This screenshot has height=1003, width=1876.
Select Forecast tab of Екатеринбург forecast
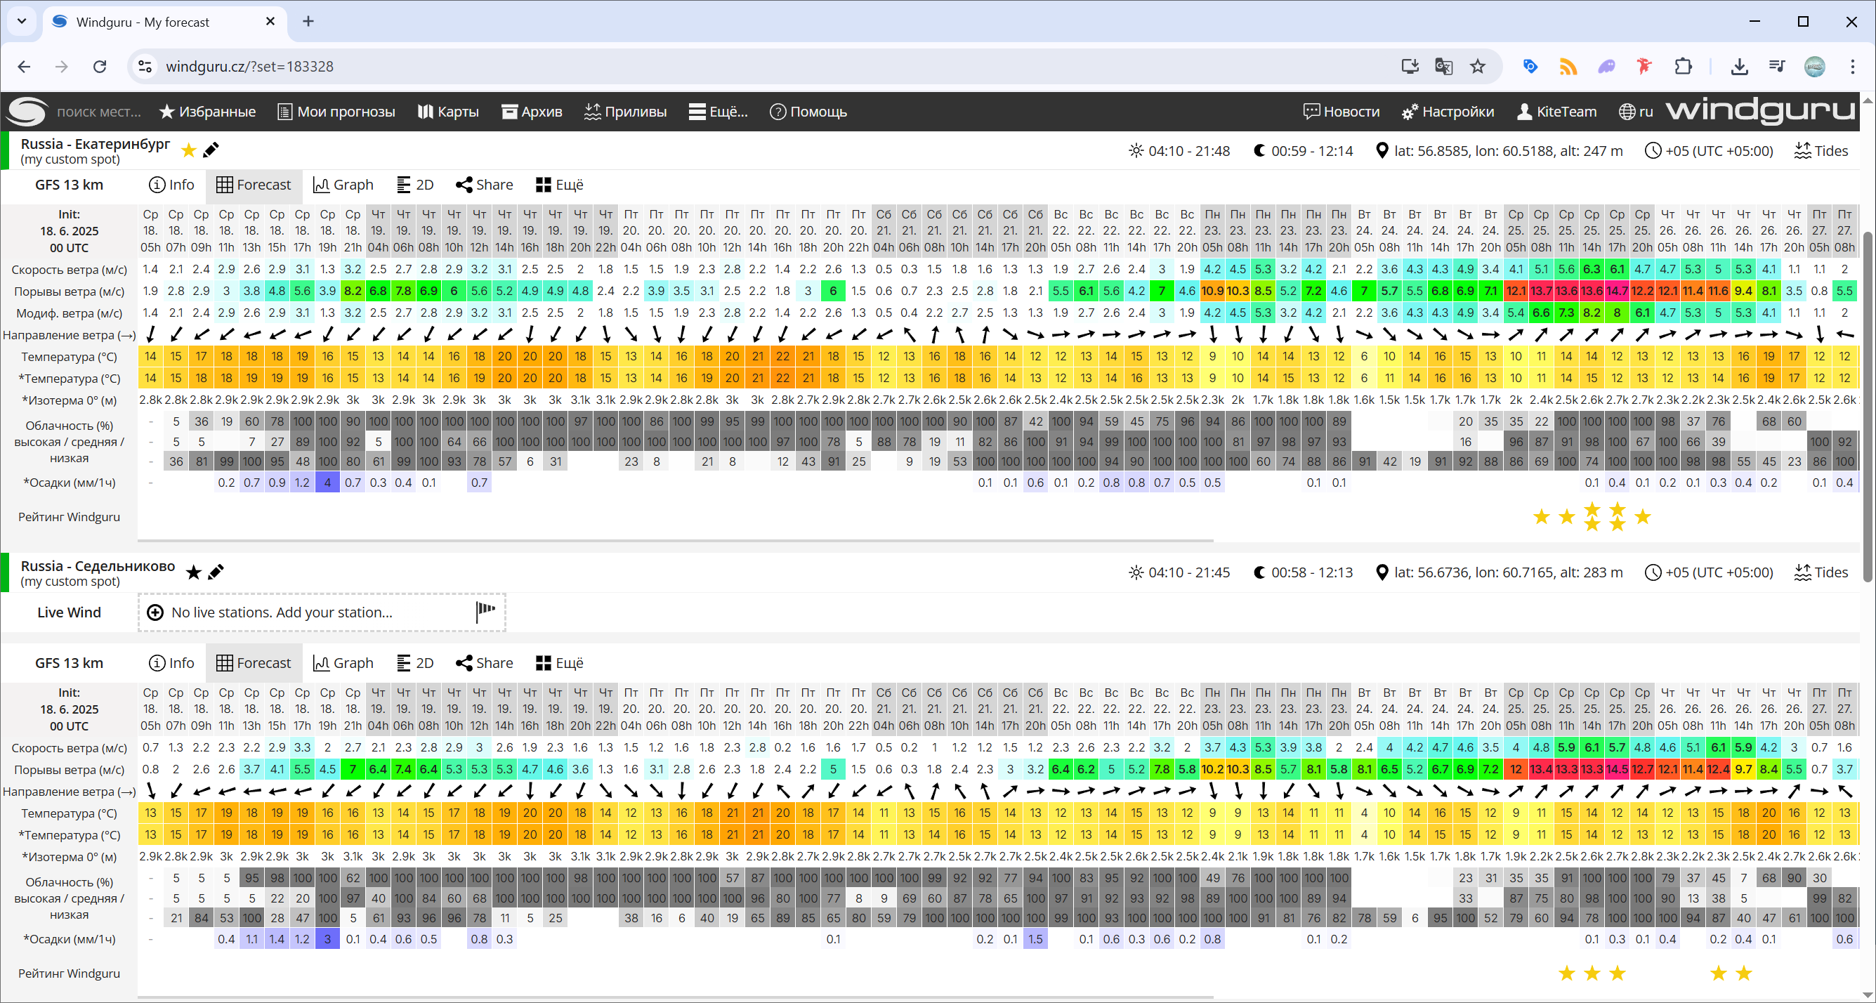point(254,185)
